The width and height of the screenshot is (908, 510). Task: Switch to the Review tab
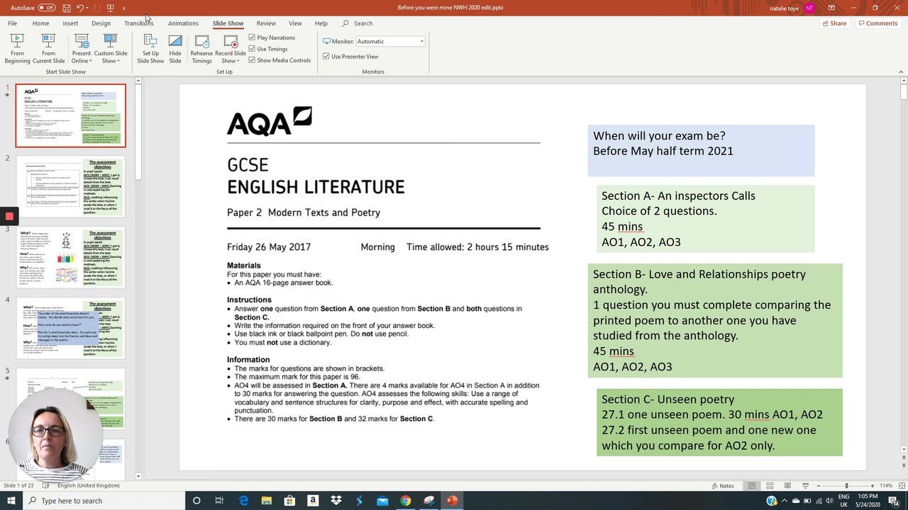click(266, 23)
